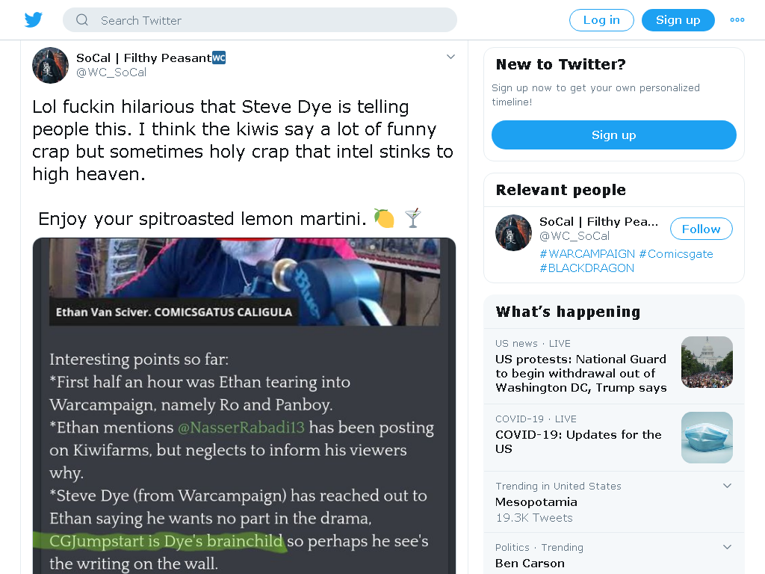Screen dimensions: 765x574
Task: Open the #WARCAMPAIGN hashtag link
Action: click(587, 254)
